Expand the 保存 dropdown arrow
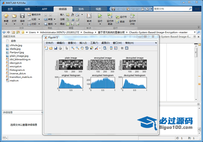Image resolution: width=203 pixels, height=142 pixels. coord(22,24)
